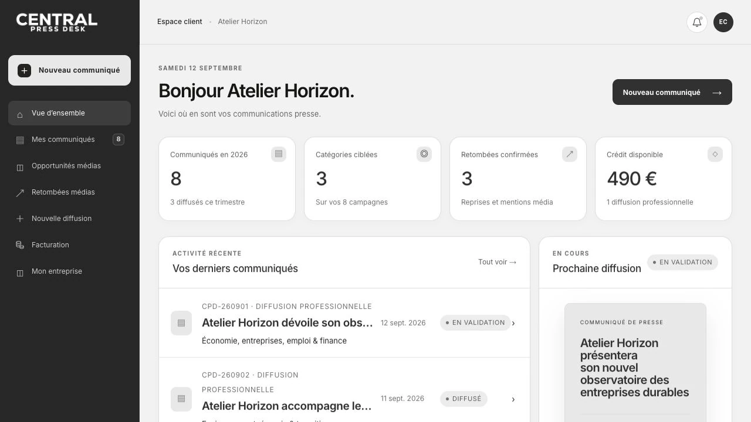The width and height of the screenshot is (751, 422).
Task: Click the document icon for CPD-260901
Action: pyautogui.click(x=181, y=323)
